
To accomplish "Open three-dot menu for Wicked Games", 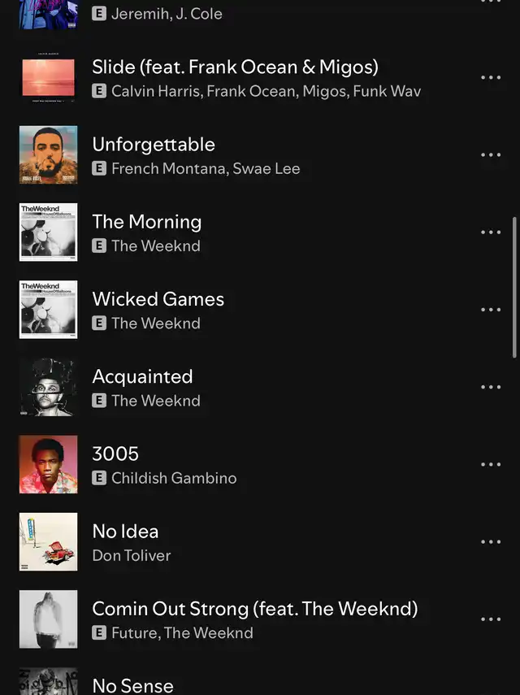I will pos(491,310).
